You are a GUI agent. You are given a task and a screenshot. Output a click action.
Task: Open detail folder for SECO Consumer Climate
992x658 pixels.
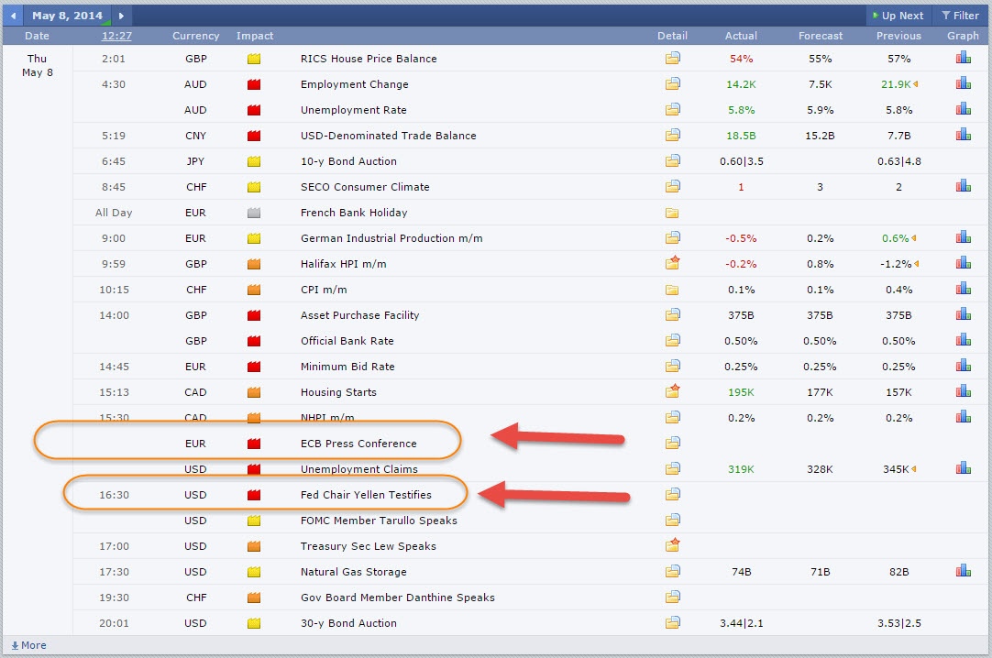[673, 186]
